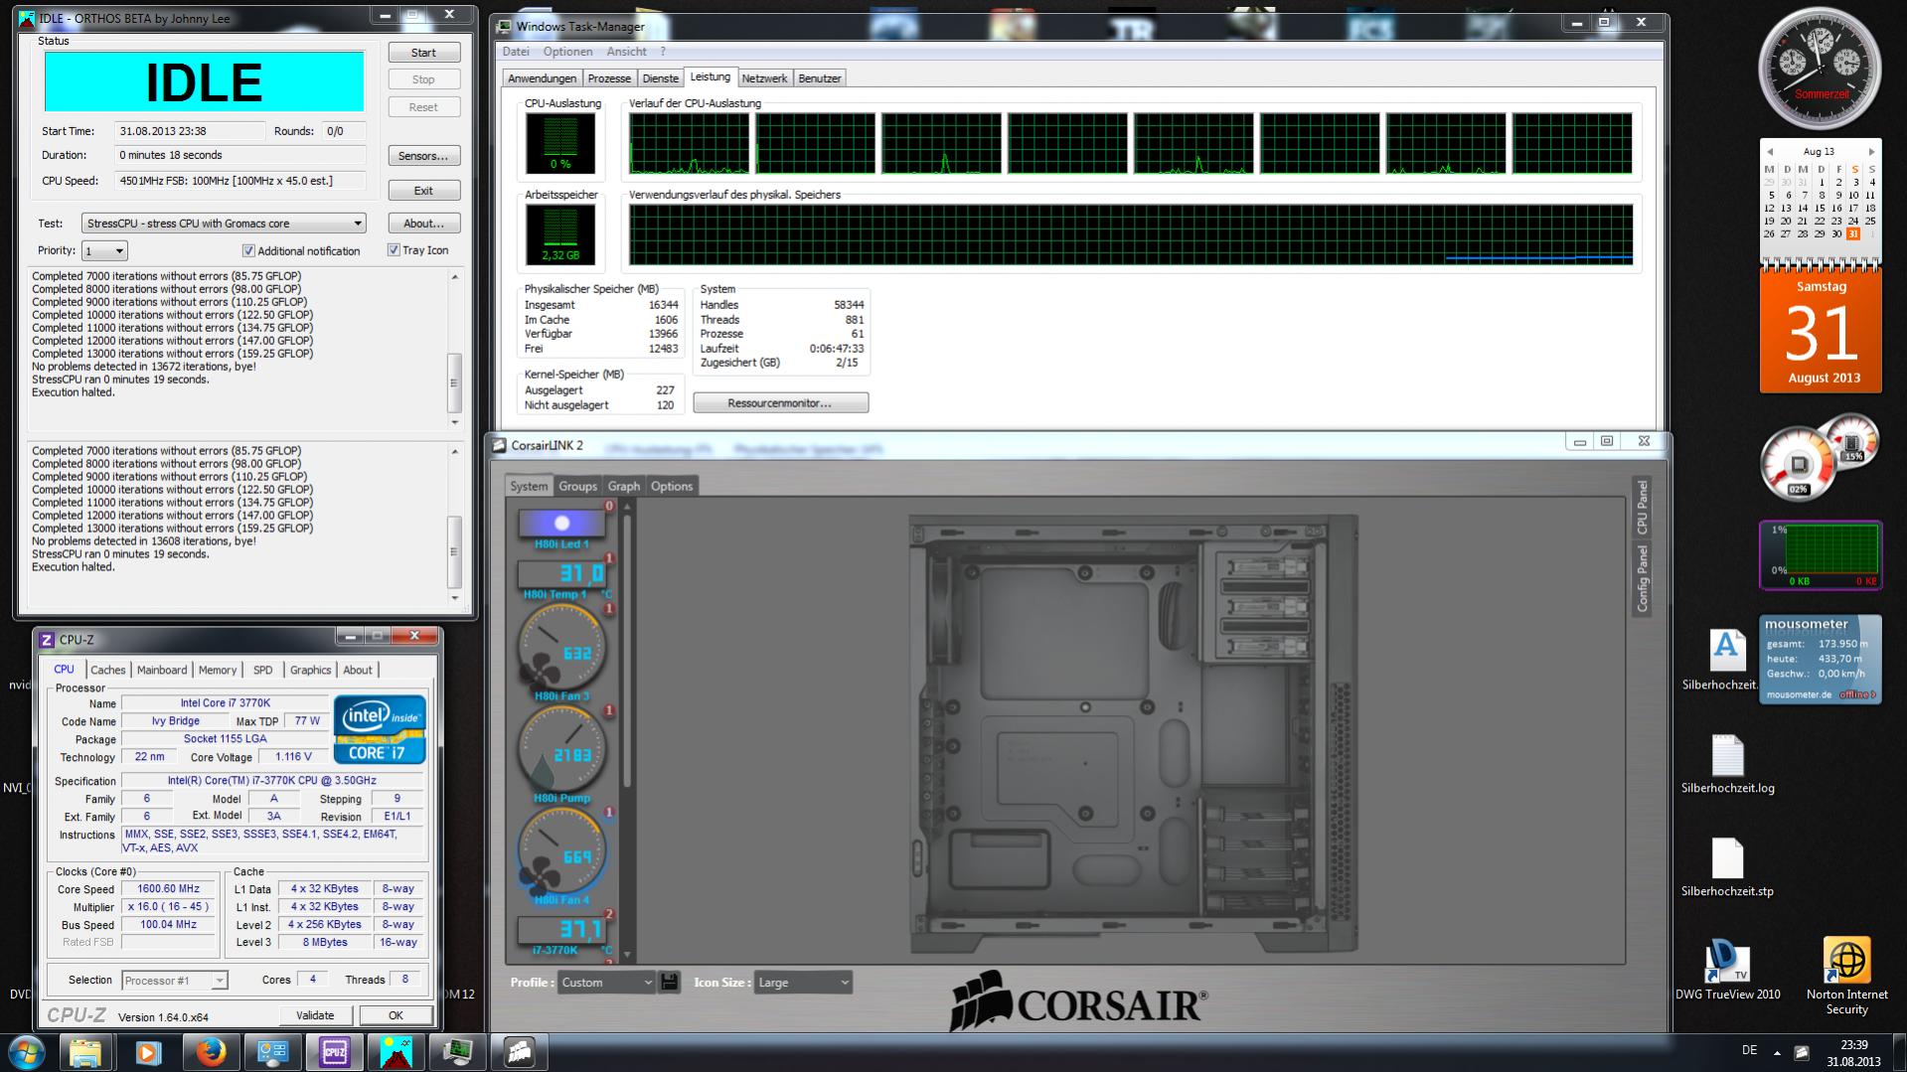Switch to ORTHOS via its volcano taskbar icon
The height and width of the screenshot is (1072, 1907).
click(396, 1052)
